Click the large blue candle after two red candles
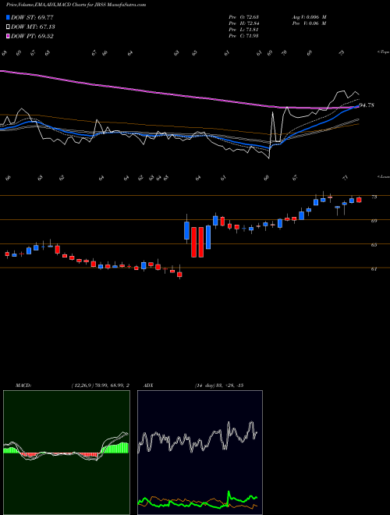The image size is (390, 515). point(207,237)
